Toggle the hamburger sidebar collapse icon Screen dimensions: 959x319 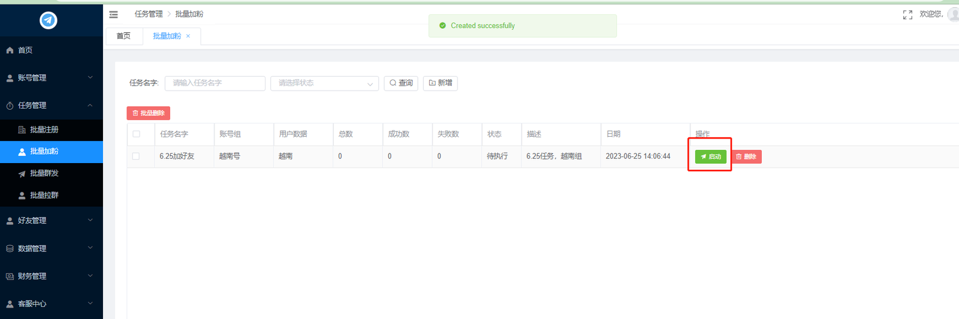tap(113, 14)
